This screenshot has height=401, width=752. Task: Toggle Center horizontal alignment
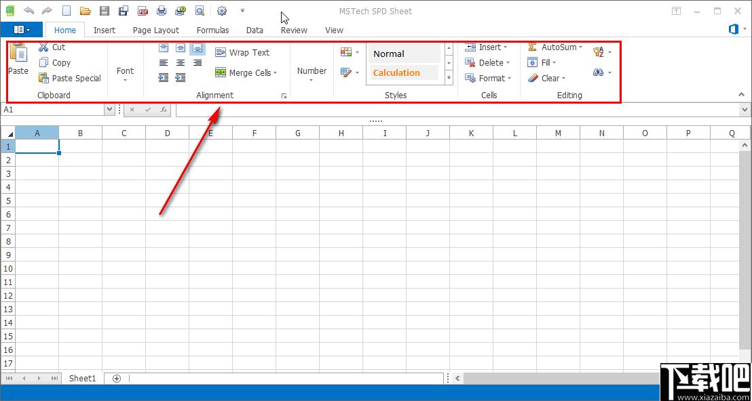click(x=181, y=63)
